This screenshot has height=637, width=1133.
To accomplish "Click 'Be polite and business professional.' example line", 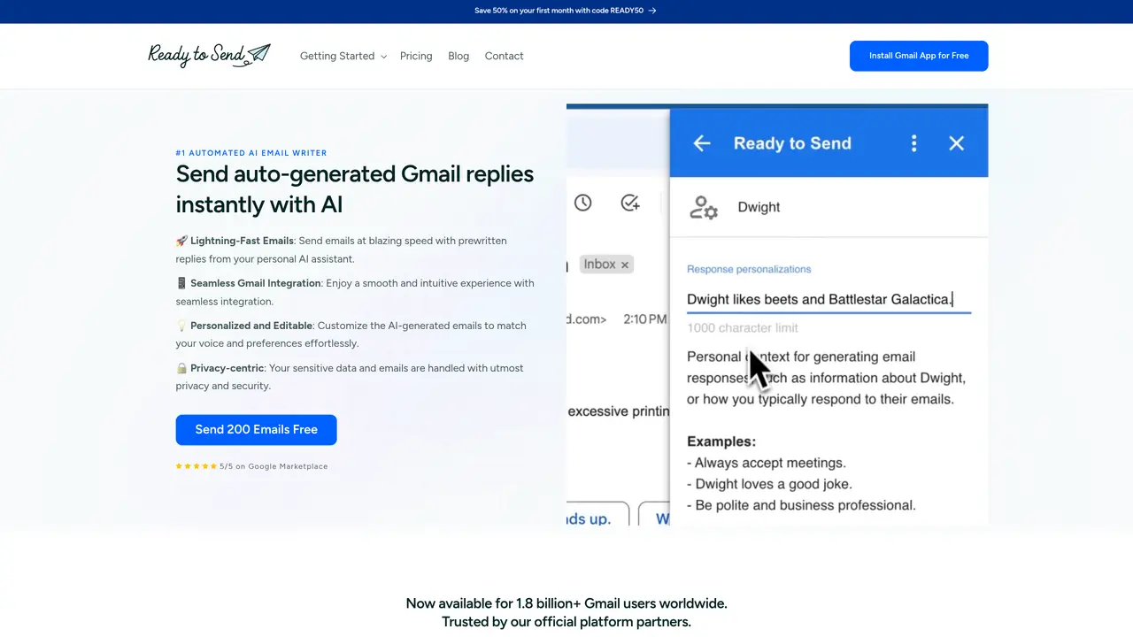I will (801, 505).
